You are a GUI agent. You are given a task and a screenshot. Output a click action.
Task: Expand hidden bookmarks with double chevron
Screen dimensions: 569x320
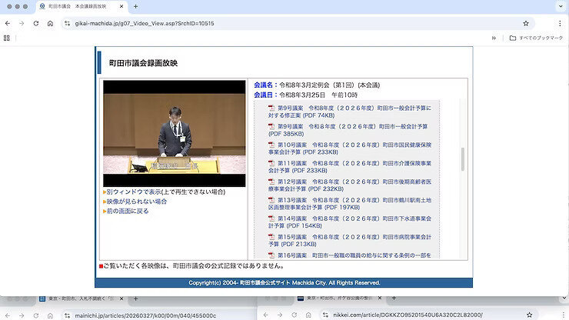pos(494,38)
